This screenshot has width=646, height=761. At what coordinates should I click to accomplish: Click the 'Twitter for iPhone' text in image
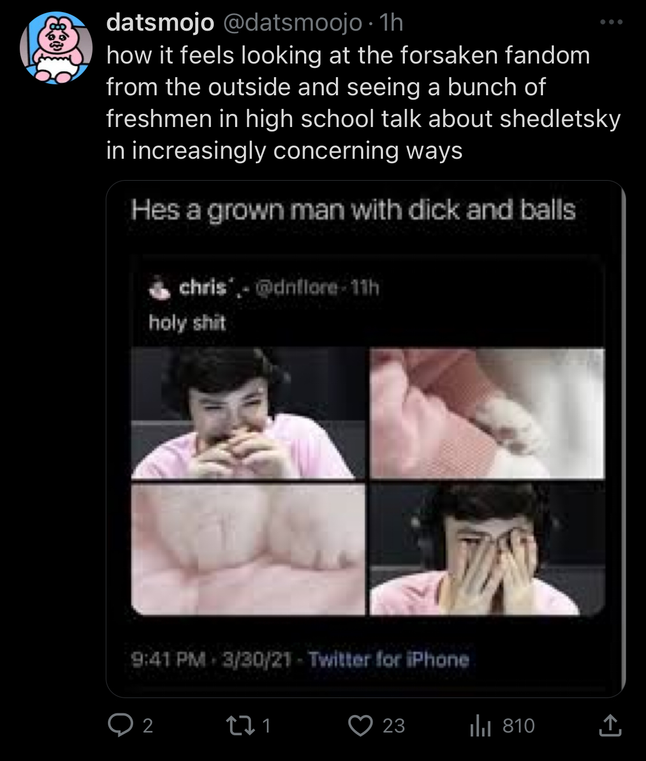click(390, 659)
